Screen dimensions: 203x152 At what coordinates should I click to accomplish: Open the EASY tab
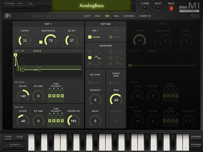pyautogui.click(x=87, y=16)
